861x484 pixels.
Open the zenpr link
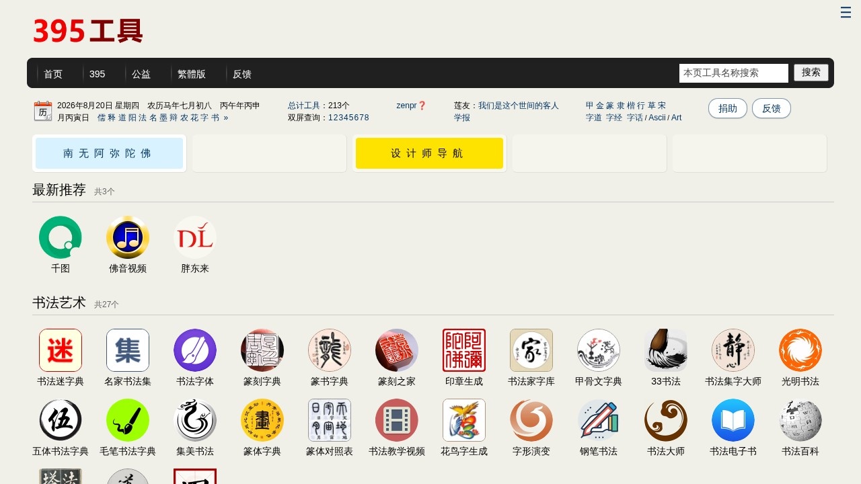tap(406, 106)
